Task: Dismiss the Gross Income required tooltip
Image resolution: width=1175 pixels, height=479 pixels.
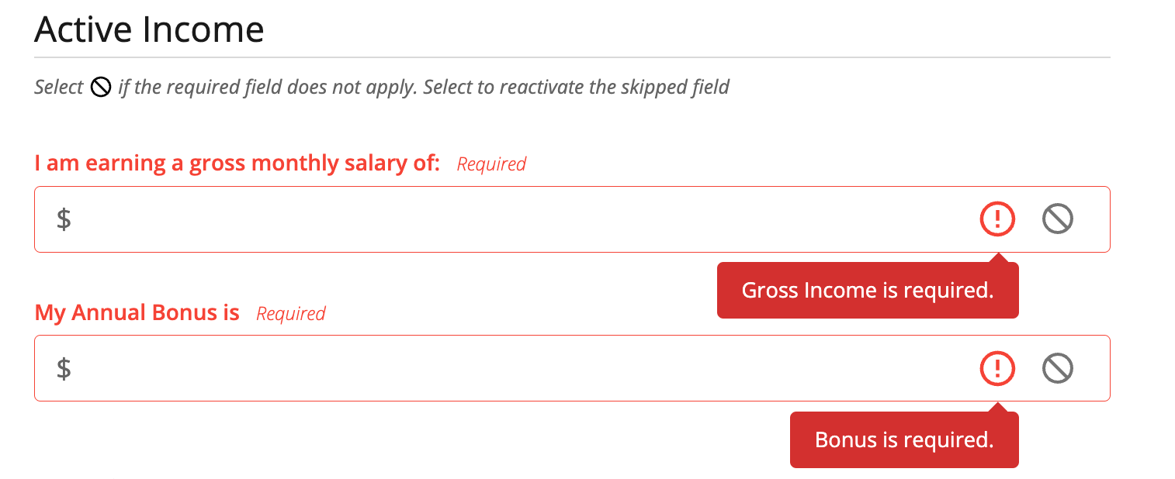Action: pos(867,290)
